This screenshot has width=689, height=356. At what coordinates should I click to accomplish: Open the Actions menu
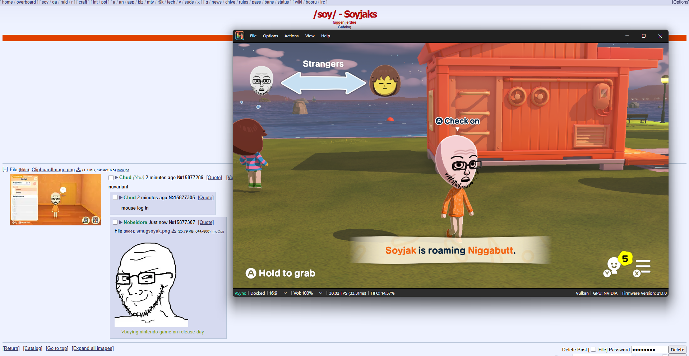291,36
